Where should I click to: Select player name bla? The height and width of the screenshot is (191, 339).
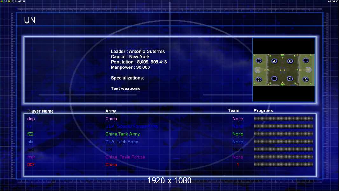[x=30, y=142]
